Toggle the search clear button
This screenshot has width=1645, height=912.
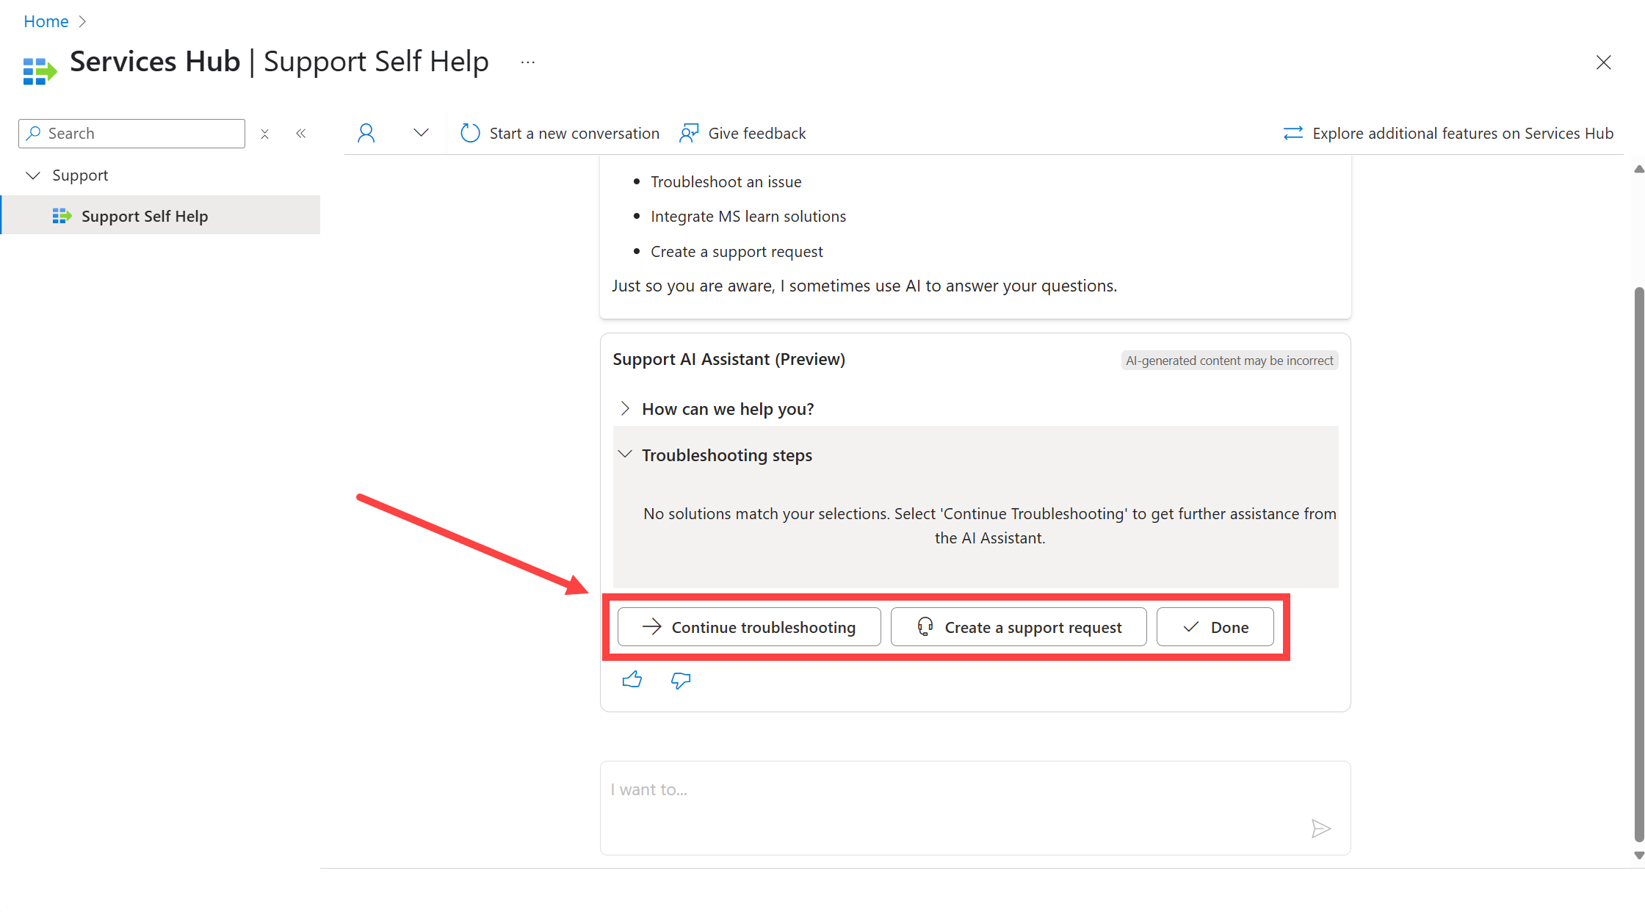point(264,132)
